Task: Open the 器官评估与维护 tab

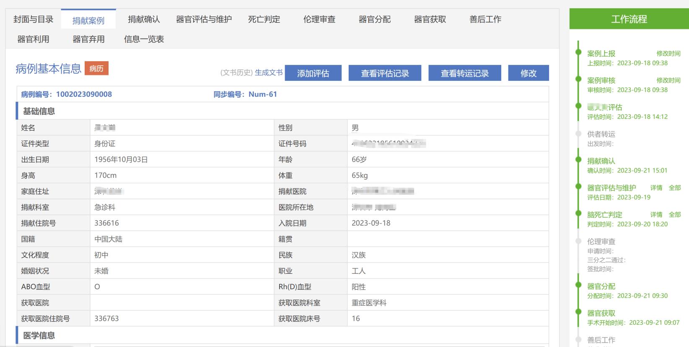Action: (204, 19)
